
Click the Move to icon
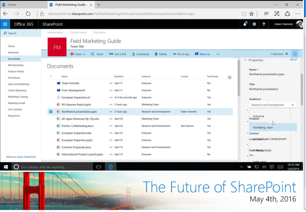pos(202,54)
